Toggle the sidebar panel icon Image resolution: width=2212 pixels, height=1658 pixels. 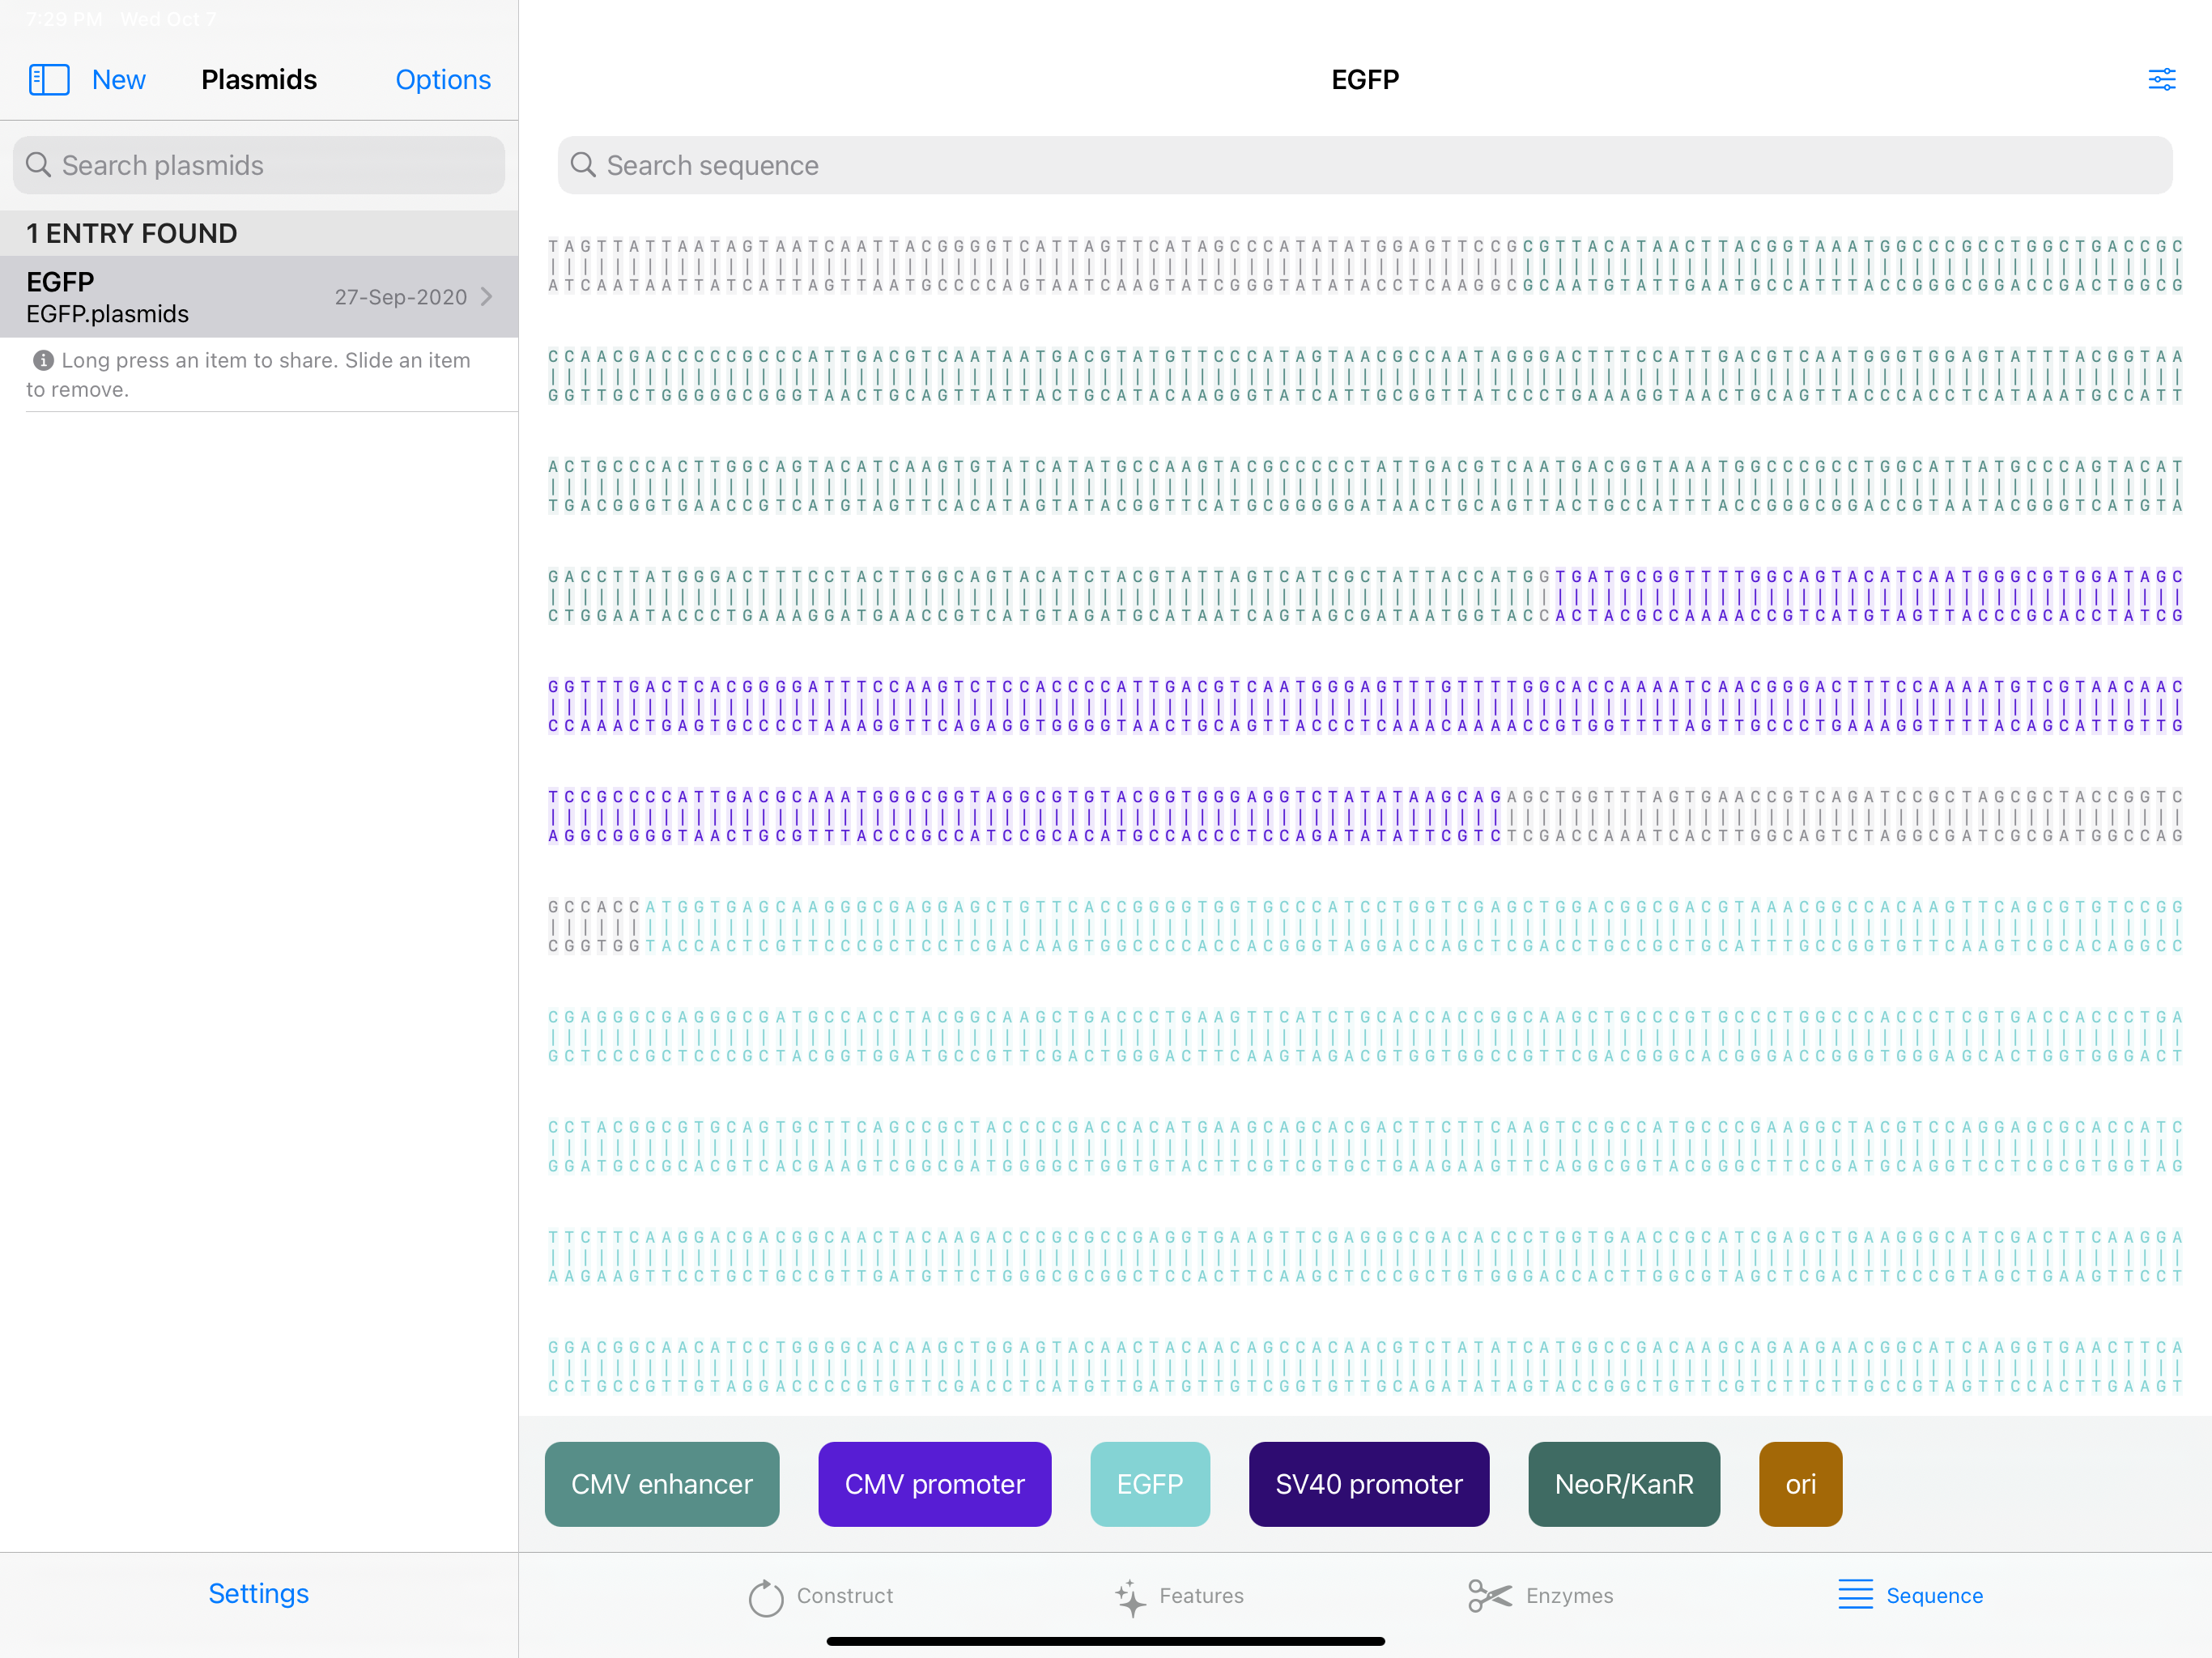pos(48,80)
